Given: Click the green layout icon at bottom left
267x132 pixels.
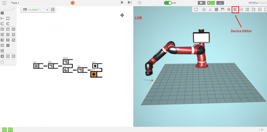Looking at the screenshot, I should (x=4, y=130).
